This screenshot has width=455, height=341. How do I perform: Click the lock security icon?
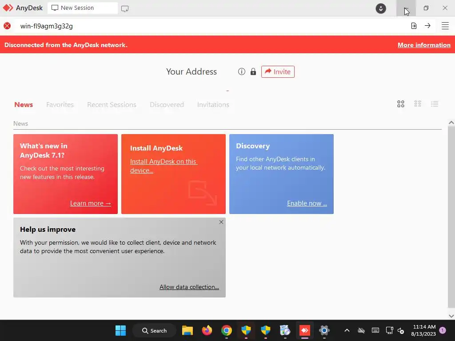click(253, 71)
